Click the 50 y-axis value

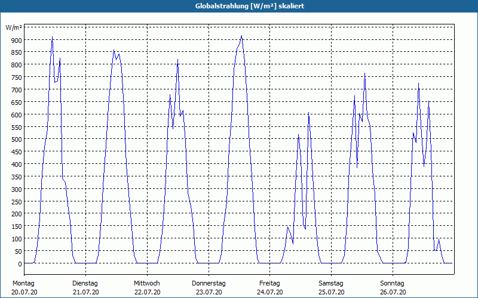click(18, 252)
